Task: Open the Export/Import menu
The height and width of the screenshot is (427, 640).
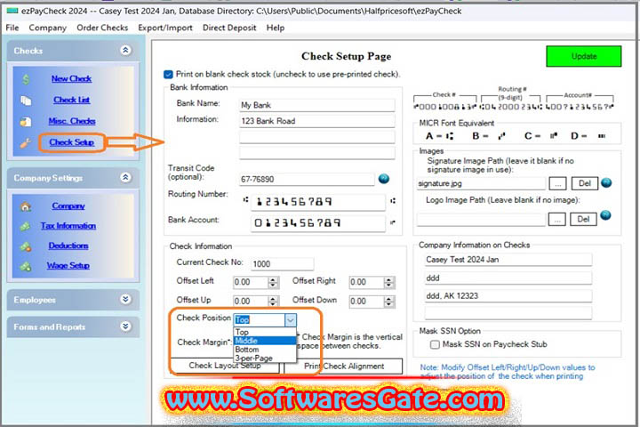Action: [x=165, y=28]
